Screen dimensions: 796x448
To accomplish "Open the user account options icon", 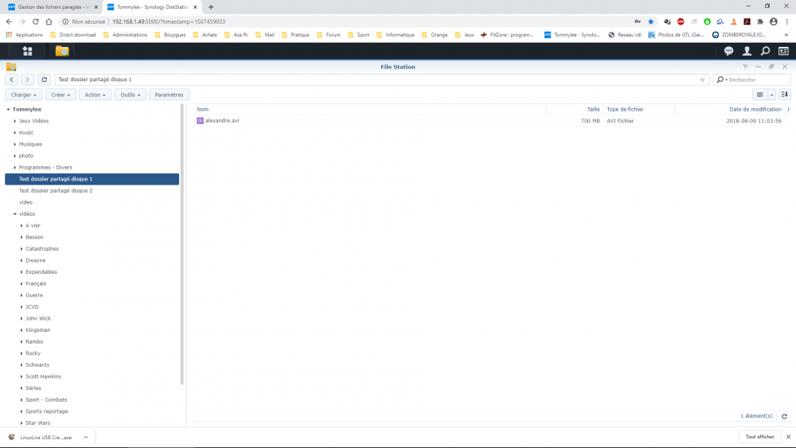I will pos(747,51).
